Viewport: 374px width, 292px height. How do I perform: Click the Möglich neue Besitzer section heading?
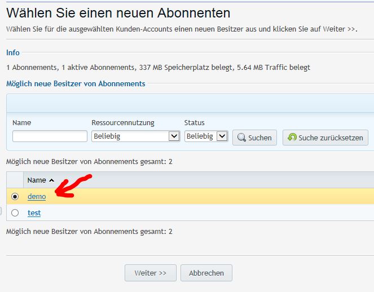click(x=76, y=83)
